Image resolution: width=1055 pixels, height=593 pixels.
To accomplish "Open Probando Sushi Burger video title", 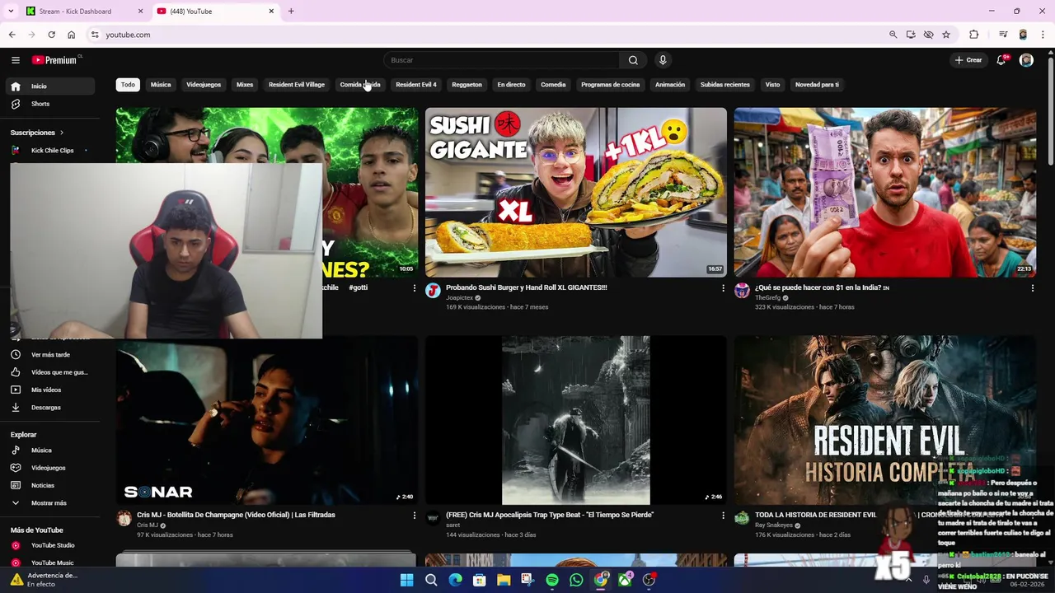I will point(526,288).
